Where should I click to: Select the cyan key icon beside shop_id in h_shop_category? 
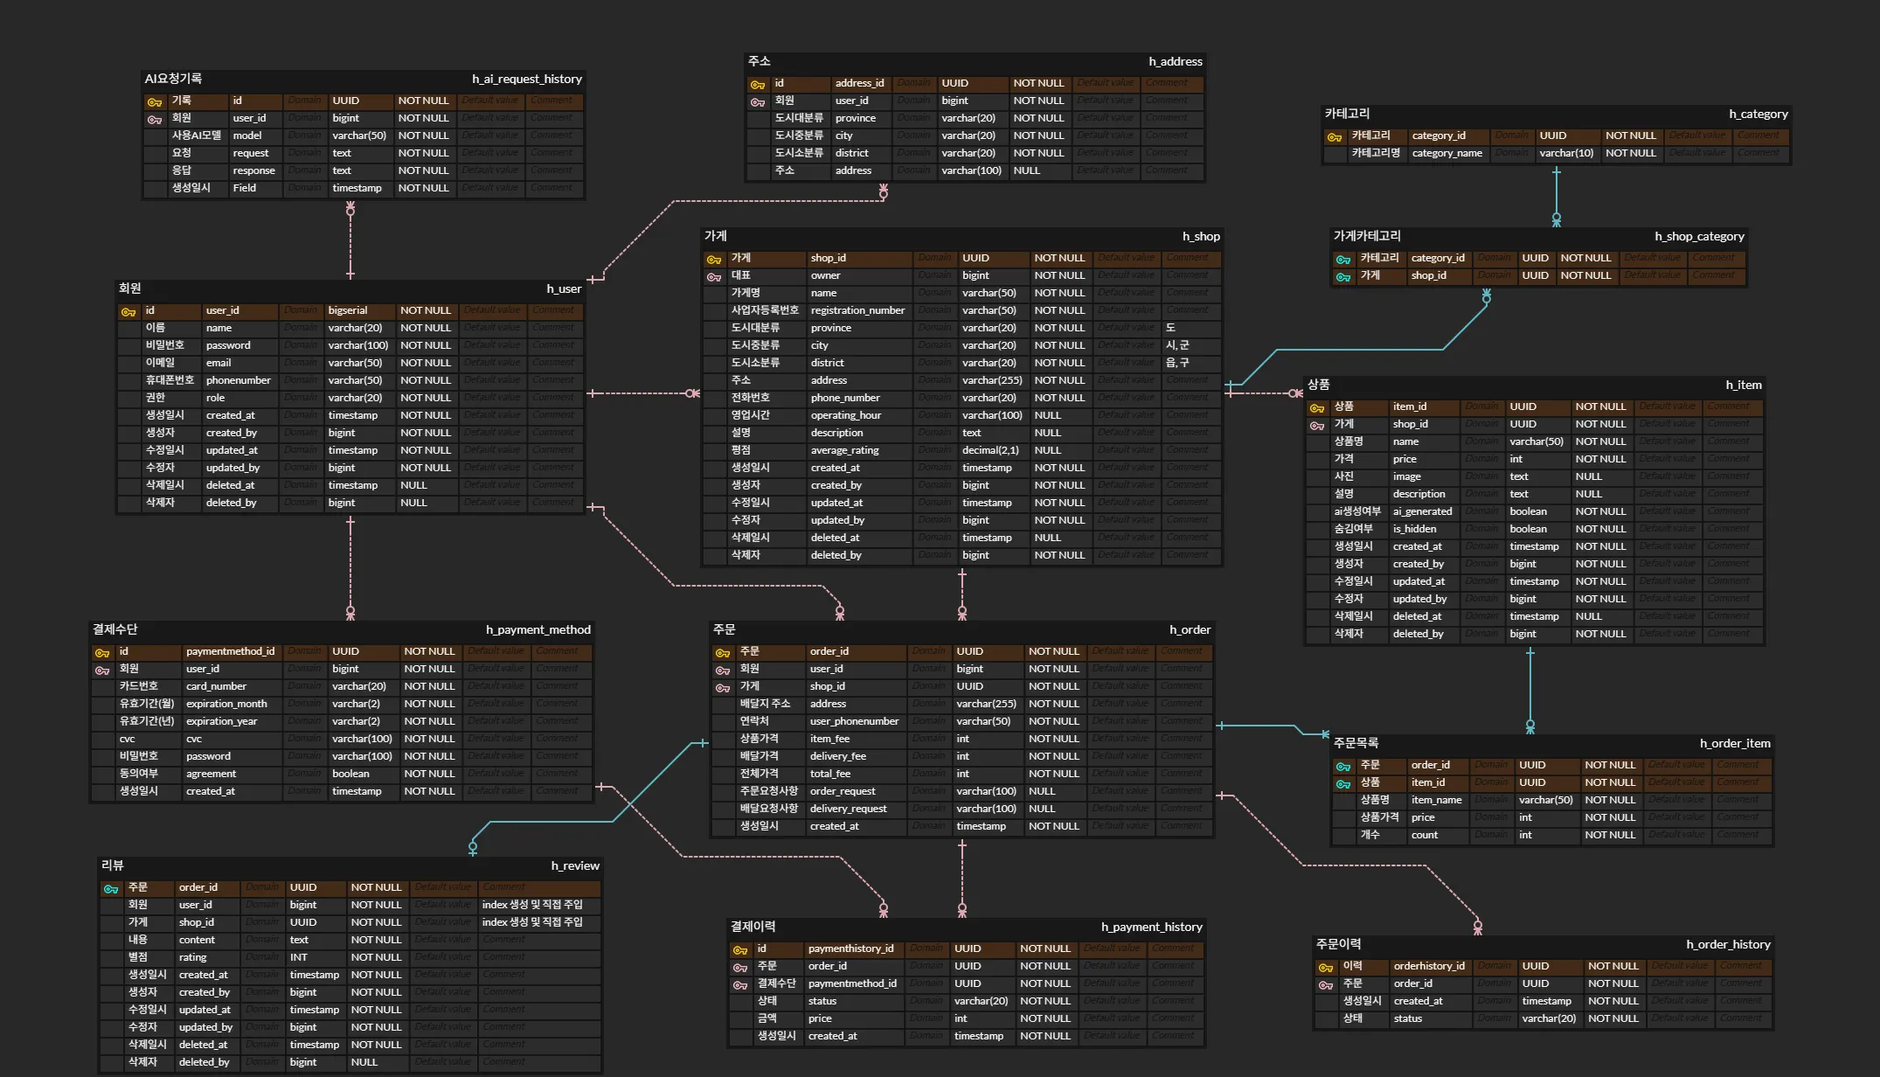[x=1343, y=276]
